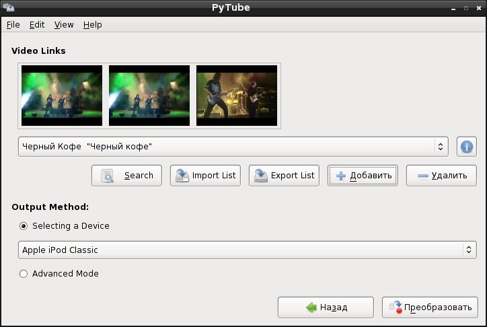Open the Apple iPod Classic device dropdown
Image resolution: width=487 pixels, height=327 pixels.
click(248, 250)
